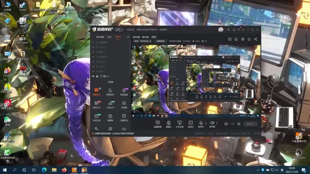Expand the microphone options arrow
Viewport: 310px width, 174px height.
(x=205, y=123)
